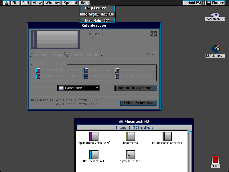
Task: Select the System Folder icon
Action: [131, 155]
